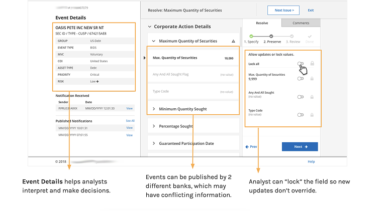Viewport: 386px width, 211px height.
Task: Toggle the Lock all switch
Action: pyautogui.click(x=301, y=64)
